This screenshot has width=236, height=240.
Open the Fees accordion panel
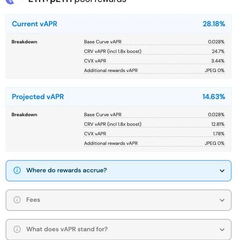[x=119, y=200]
